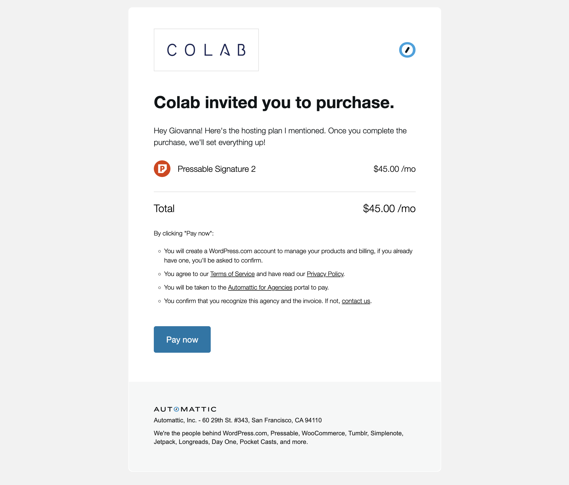Select the greeting text addressed to Giovanna

280,136
